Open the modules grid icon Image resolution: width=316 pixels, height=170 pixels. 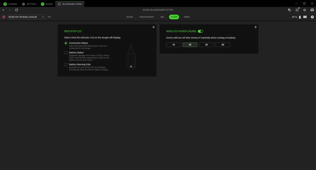click(297, 10)
